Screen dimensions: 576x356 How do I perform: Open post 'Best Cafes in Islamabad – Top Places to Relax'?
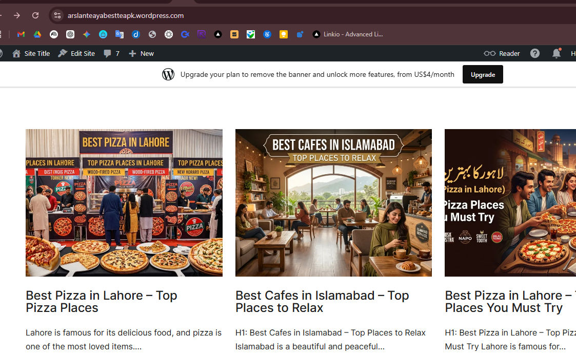(322, 301)
